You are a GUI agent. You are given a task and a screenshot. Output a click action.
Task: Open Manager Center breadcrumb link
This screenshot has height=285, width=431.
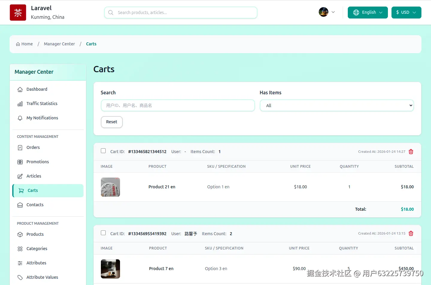(59, 44)
